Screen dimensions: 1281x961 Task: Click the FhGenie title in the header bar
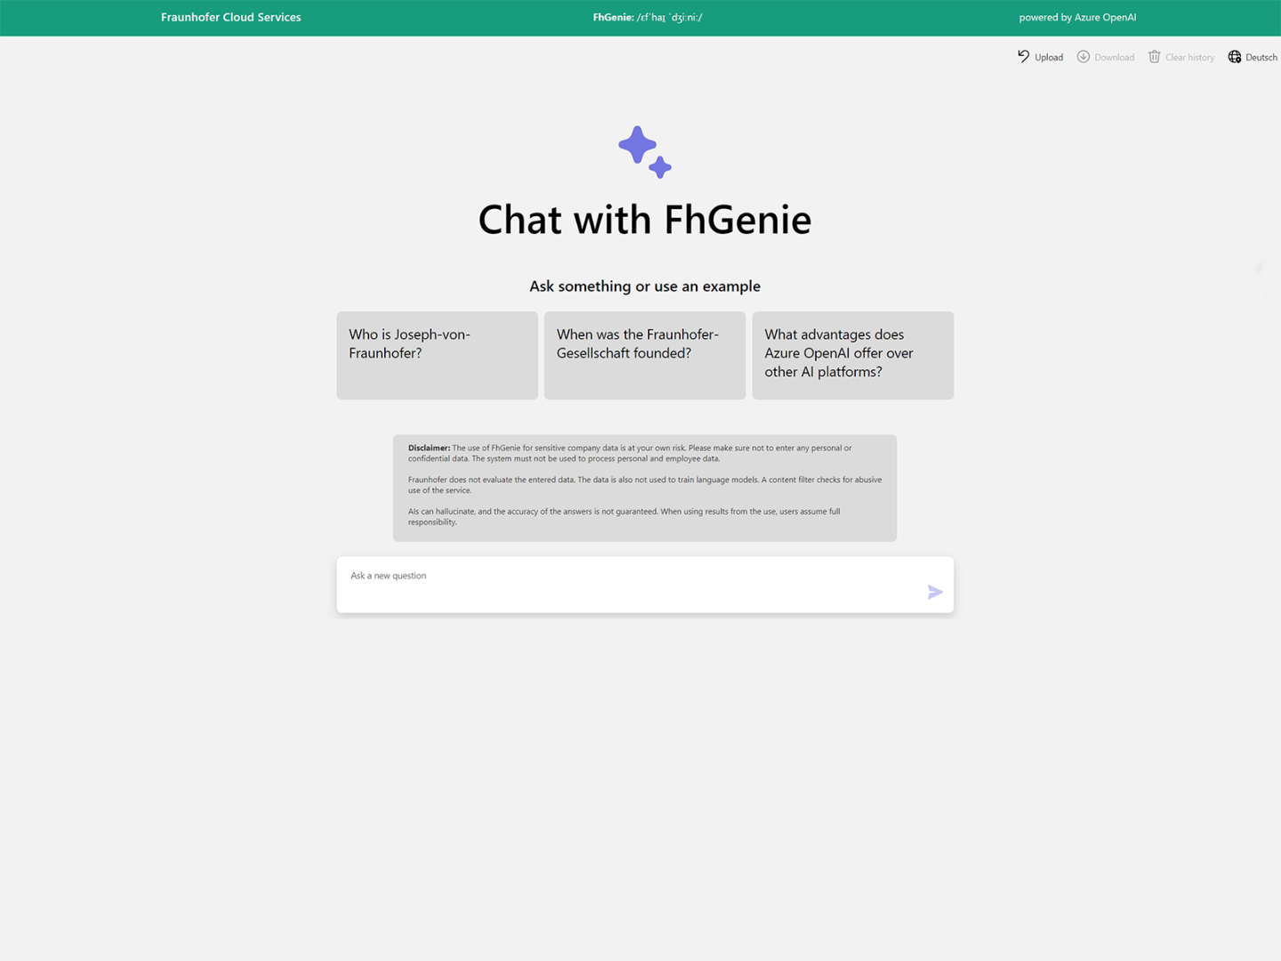(647, 17)
